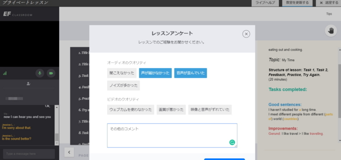Deselect the 声が届かなかった option
Viewport: 341px width, 160px height.
(155, 73)
